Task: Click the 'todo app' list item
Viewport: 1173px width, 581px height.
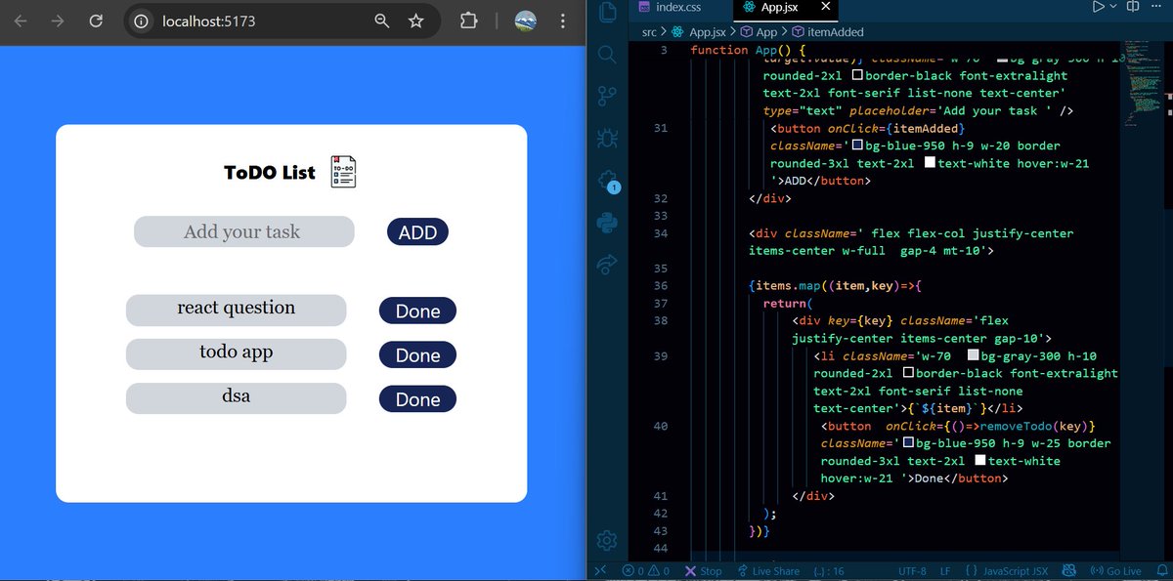Action: click(236, 354)
